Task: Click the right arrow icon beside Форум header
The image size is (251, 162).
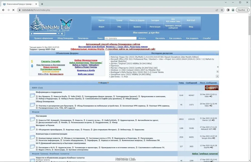Action: tap(108, 83)
